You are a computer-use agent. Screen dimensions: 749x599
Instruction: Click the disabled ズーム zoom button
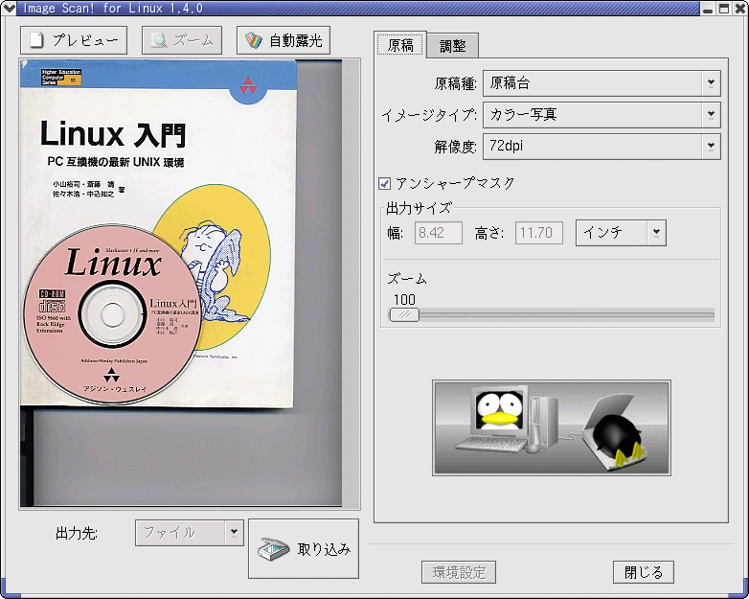pos(182,40)
